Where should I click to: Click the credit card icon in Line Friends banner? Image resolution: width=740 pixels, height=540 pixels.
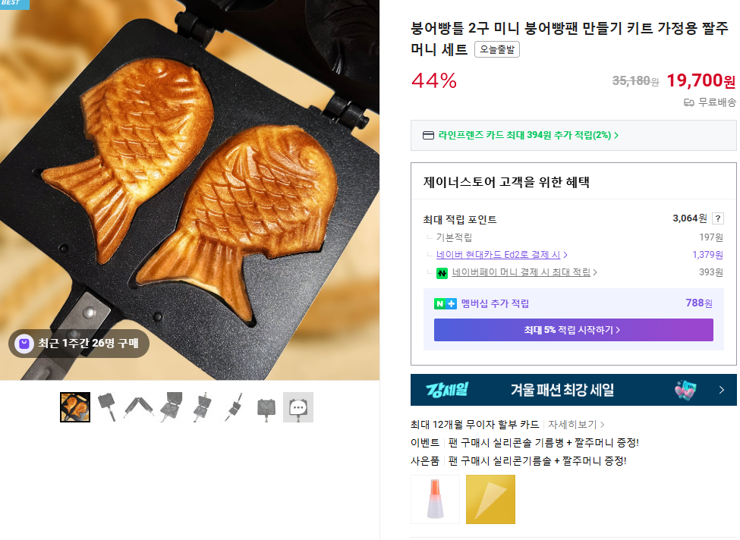pos(428,136)
